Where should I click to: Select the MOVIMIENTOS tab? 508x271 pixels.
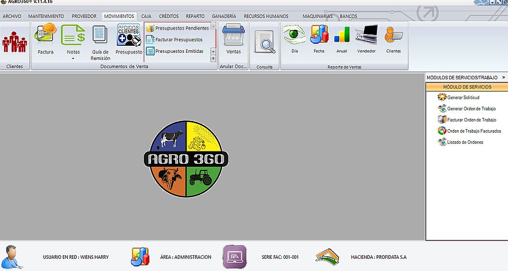tap(119, 16)
